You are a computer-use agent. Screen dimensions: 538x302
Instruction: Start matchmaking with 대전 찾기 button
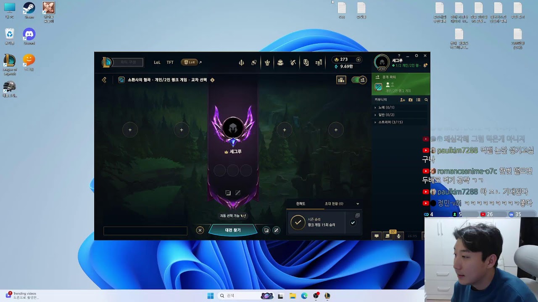(x=233, y=230)
